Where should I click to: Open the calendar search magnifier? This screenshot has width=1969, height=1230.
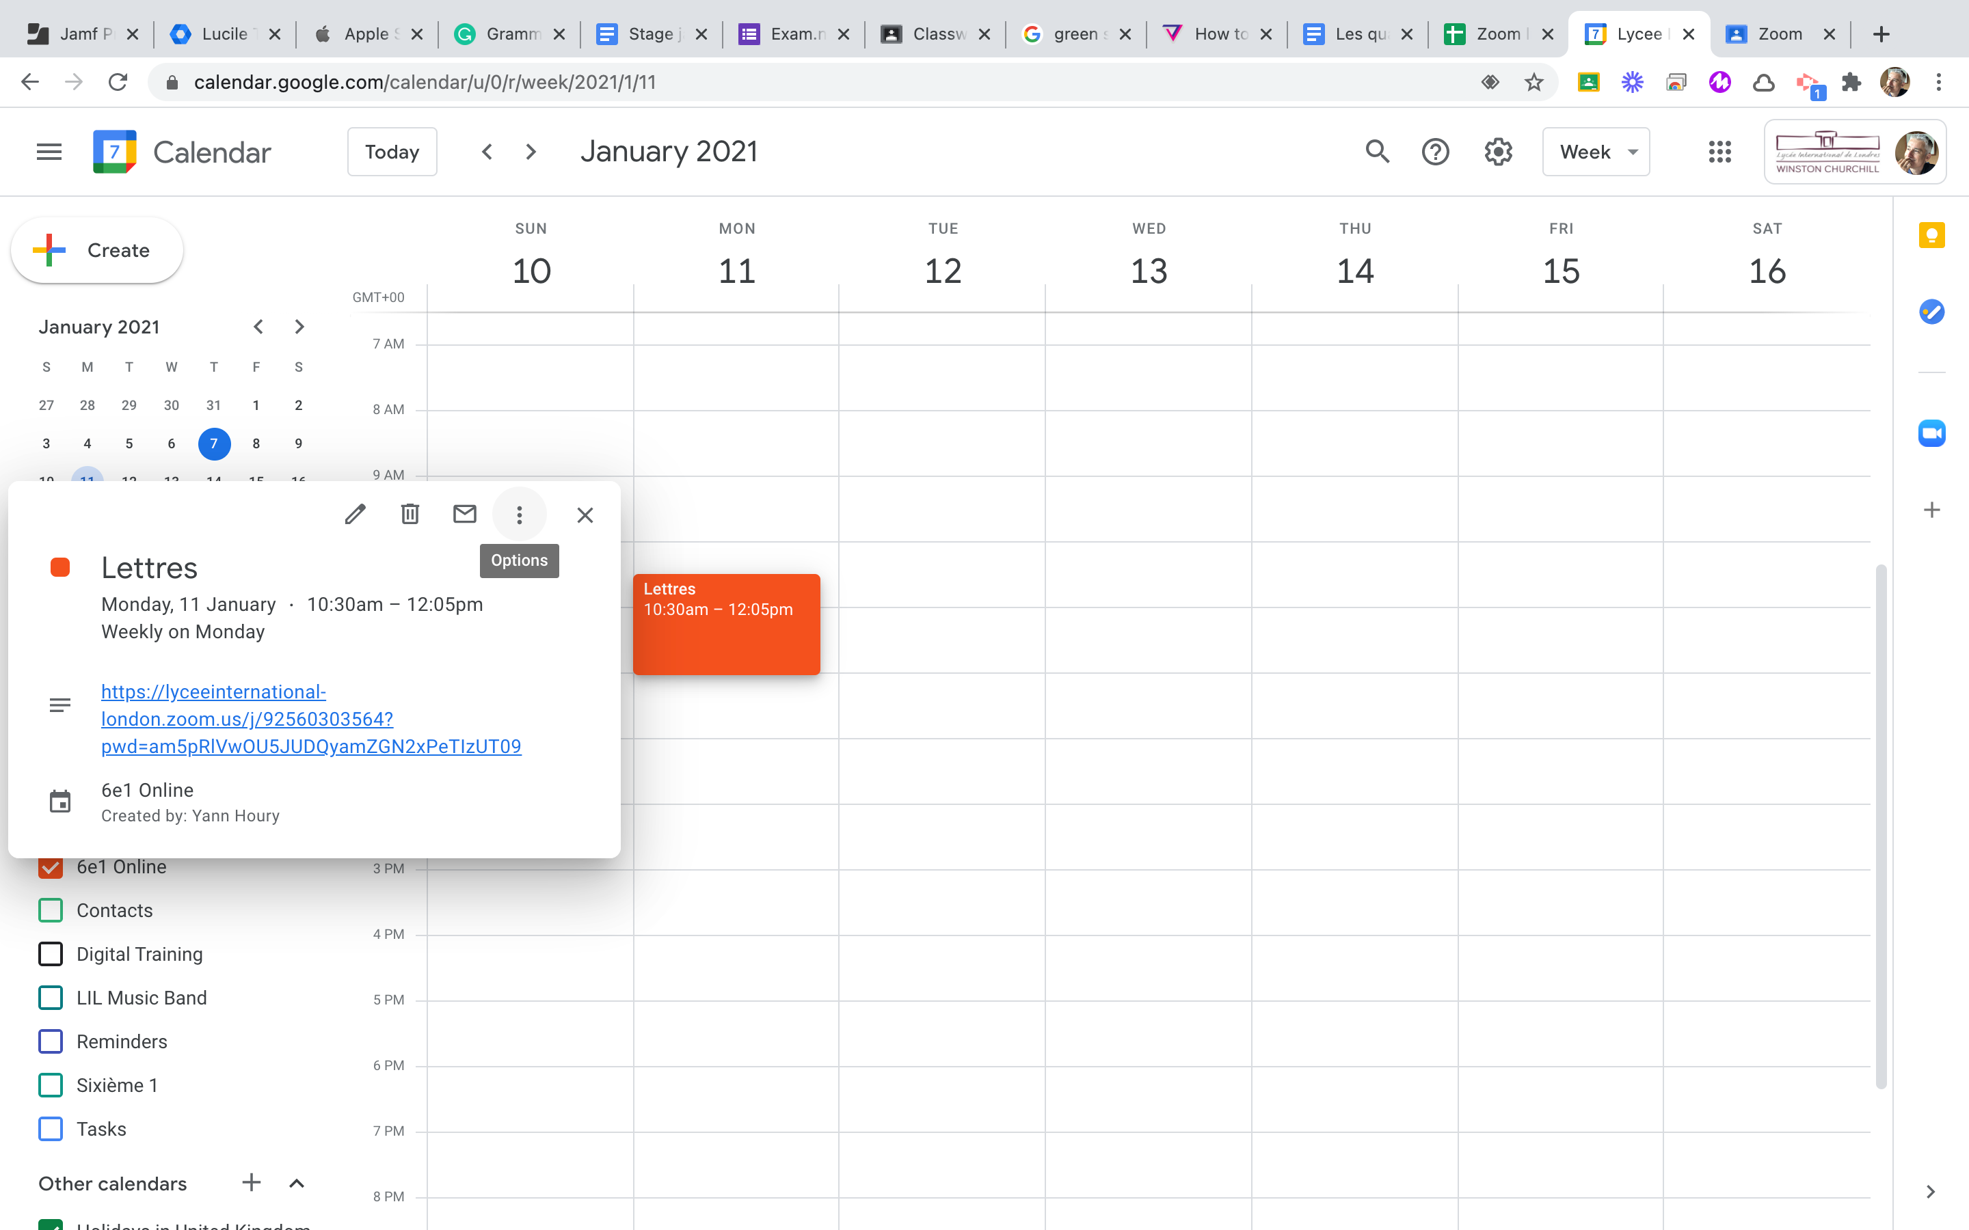1377,152
